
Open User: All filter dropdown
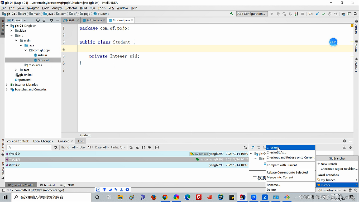[86, 147]
